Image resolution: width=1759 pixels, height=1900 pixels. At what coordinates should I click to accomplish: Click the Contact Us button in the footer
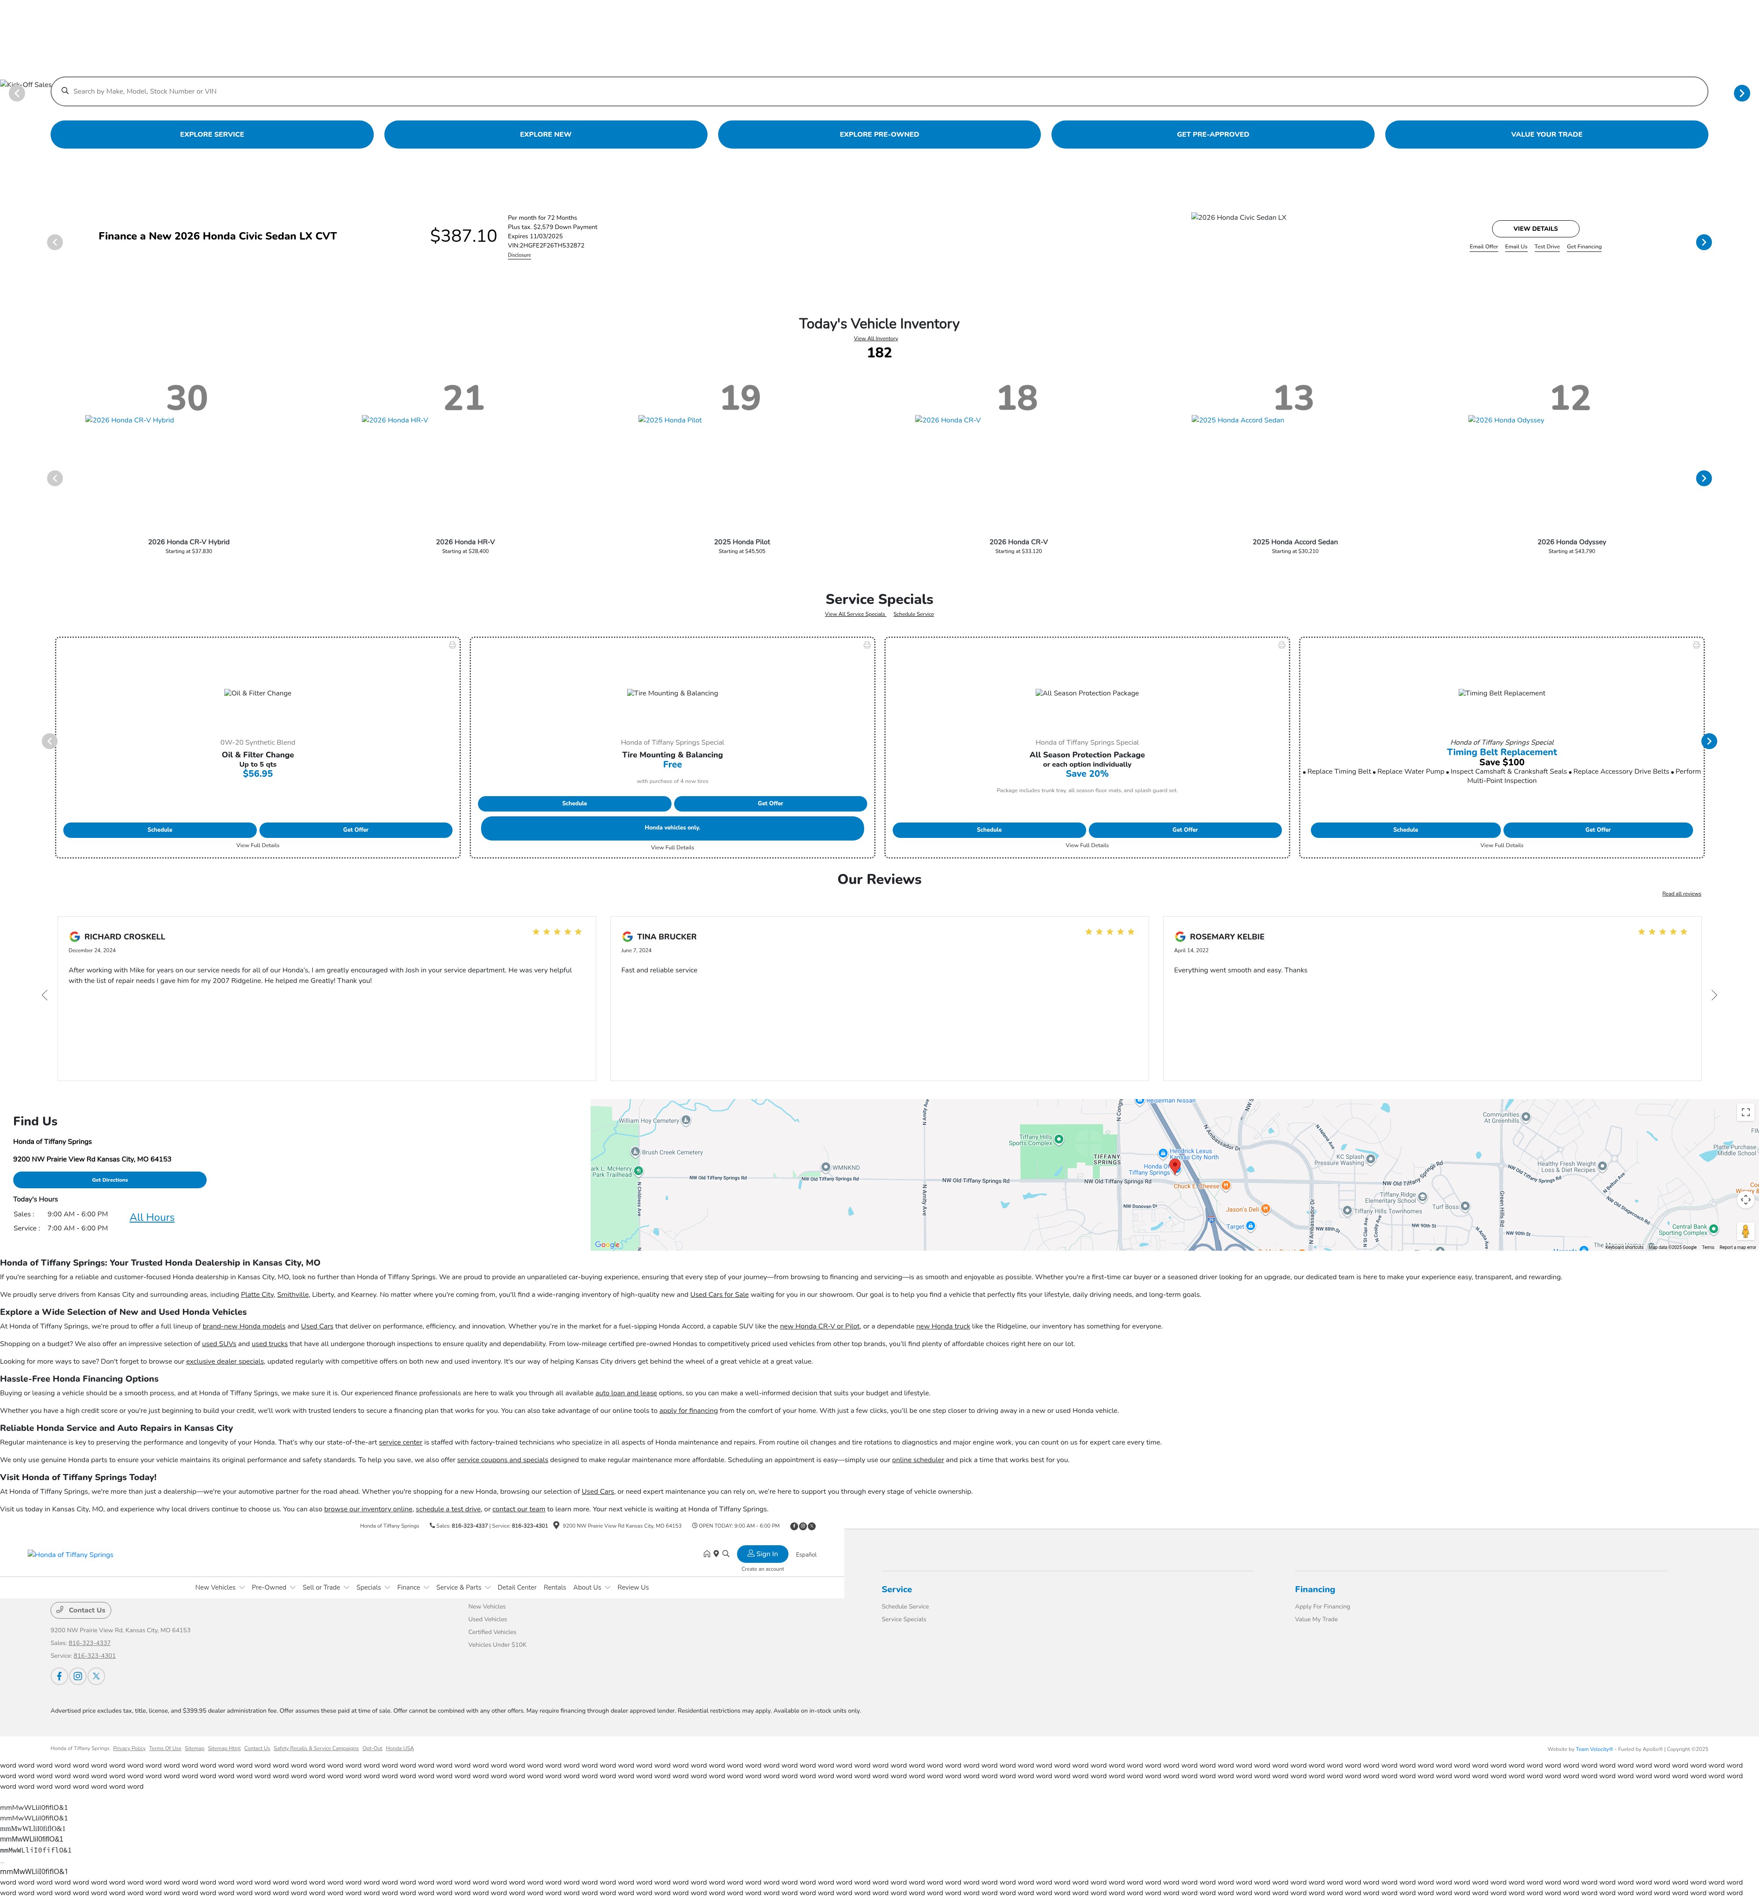coord(81,1610)
